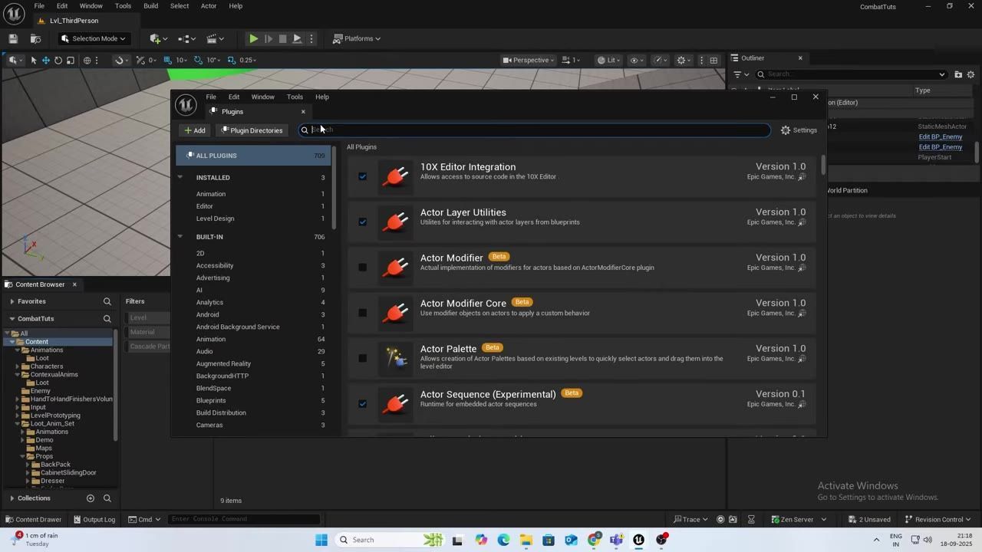Screen dimensions: 982x552
Task: Open the Selection Mode dropdown
Action: (x=93, y=38)
